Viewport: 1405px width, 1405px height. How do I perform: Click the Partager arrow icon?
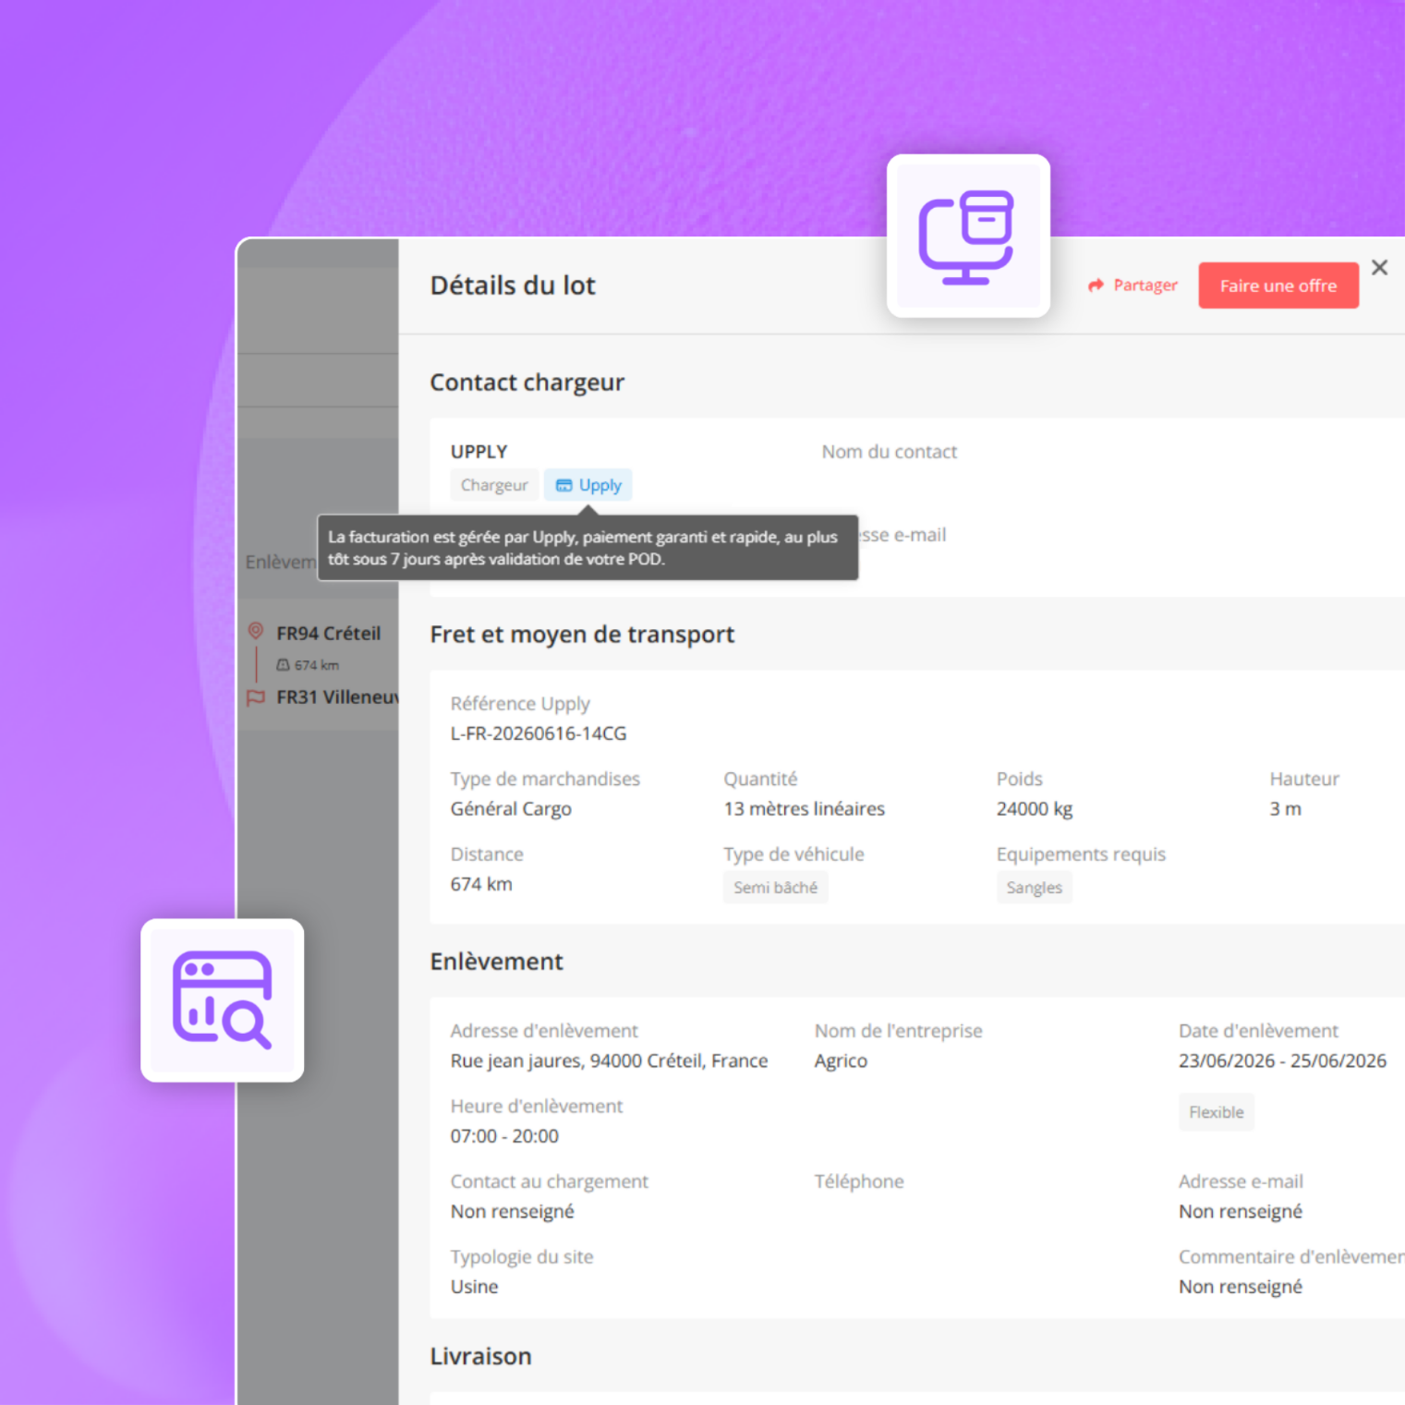[x=1096, y=285]
